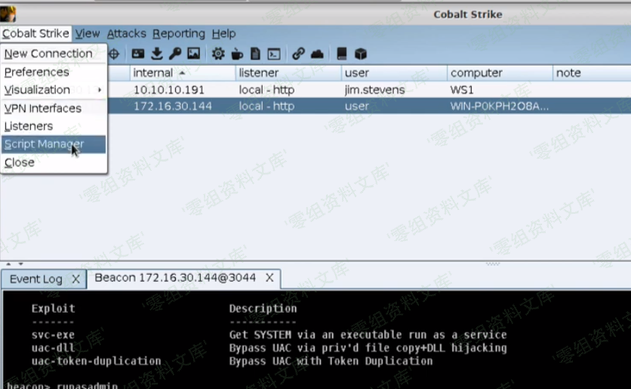Click the gear icon in toolbar
The image size is (631, 389).
pos(218,54)
